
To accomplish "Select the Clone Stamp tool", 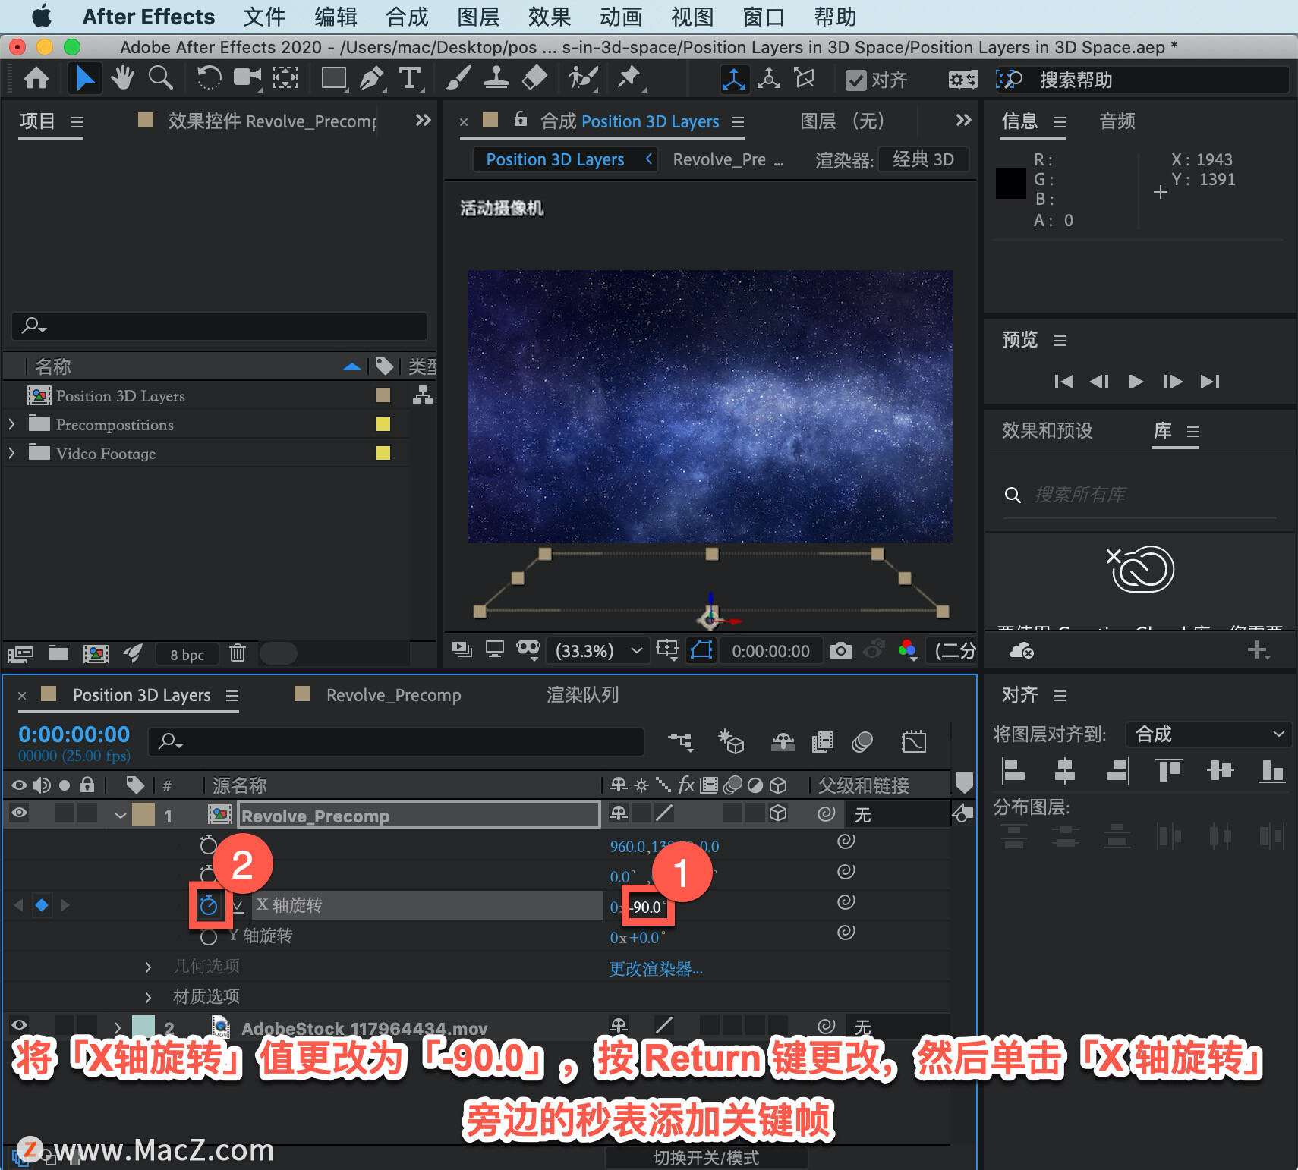I will [x=496, y=78].
